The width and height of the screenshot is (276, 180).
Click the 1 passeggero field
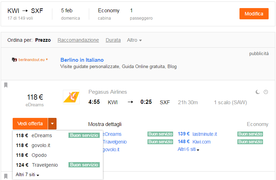(141, 14)
